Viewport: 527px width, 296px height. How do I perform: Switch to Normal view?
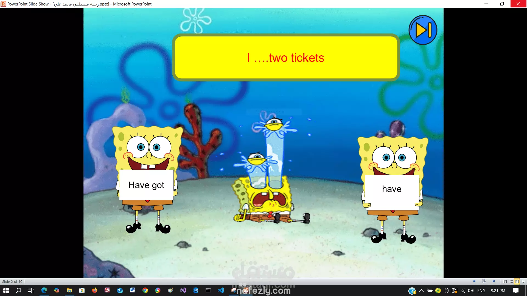point(504,281)
